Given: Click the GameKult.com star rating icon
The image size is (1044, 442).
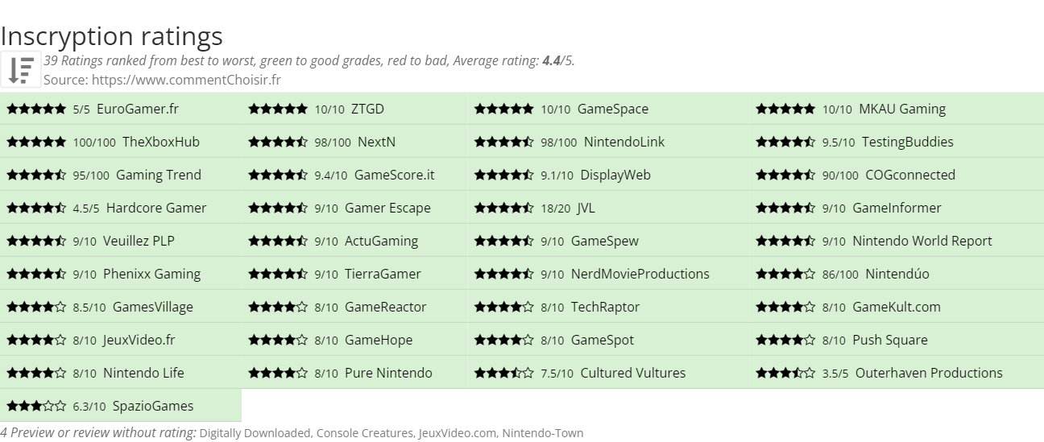Looking at the screenshot, I should [785, 307].
